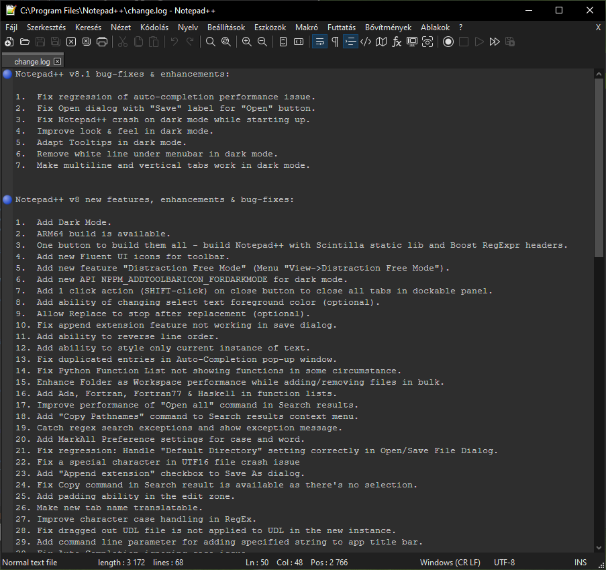Open a file using folder icon
The width and height of the screenshot is (606, 570).
[x=25, y=42]
